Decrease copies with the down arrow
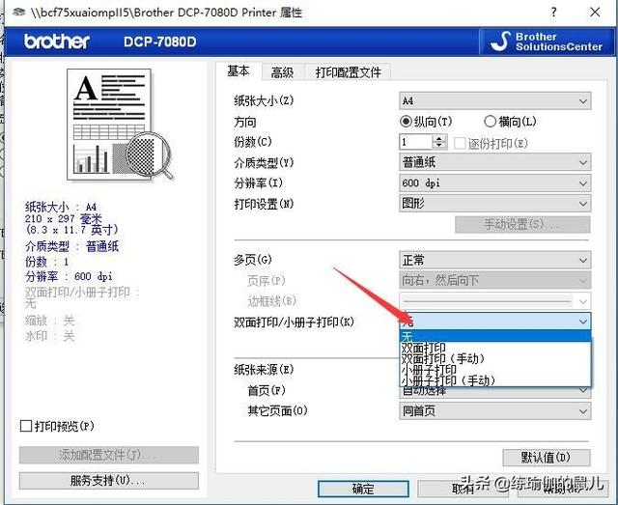Screen dimensions: 618x505 [x=439, y=146]
